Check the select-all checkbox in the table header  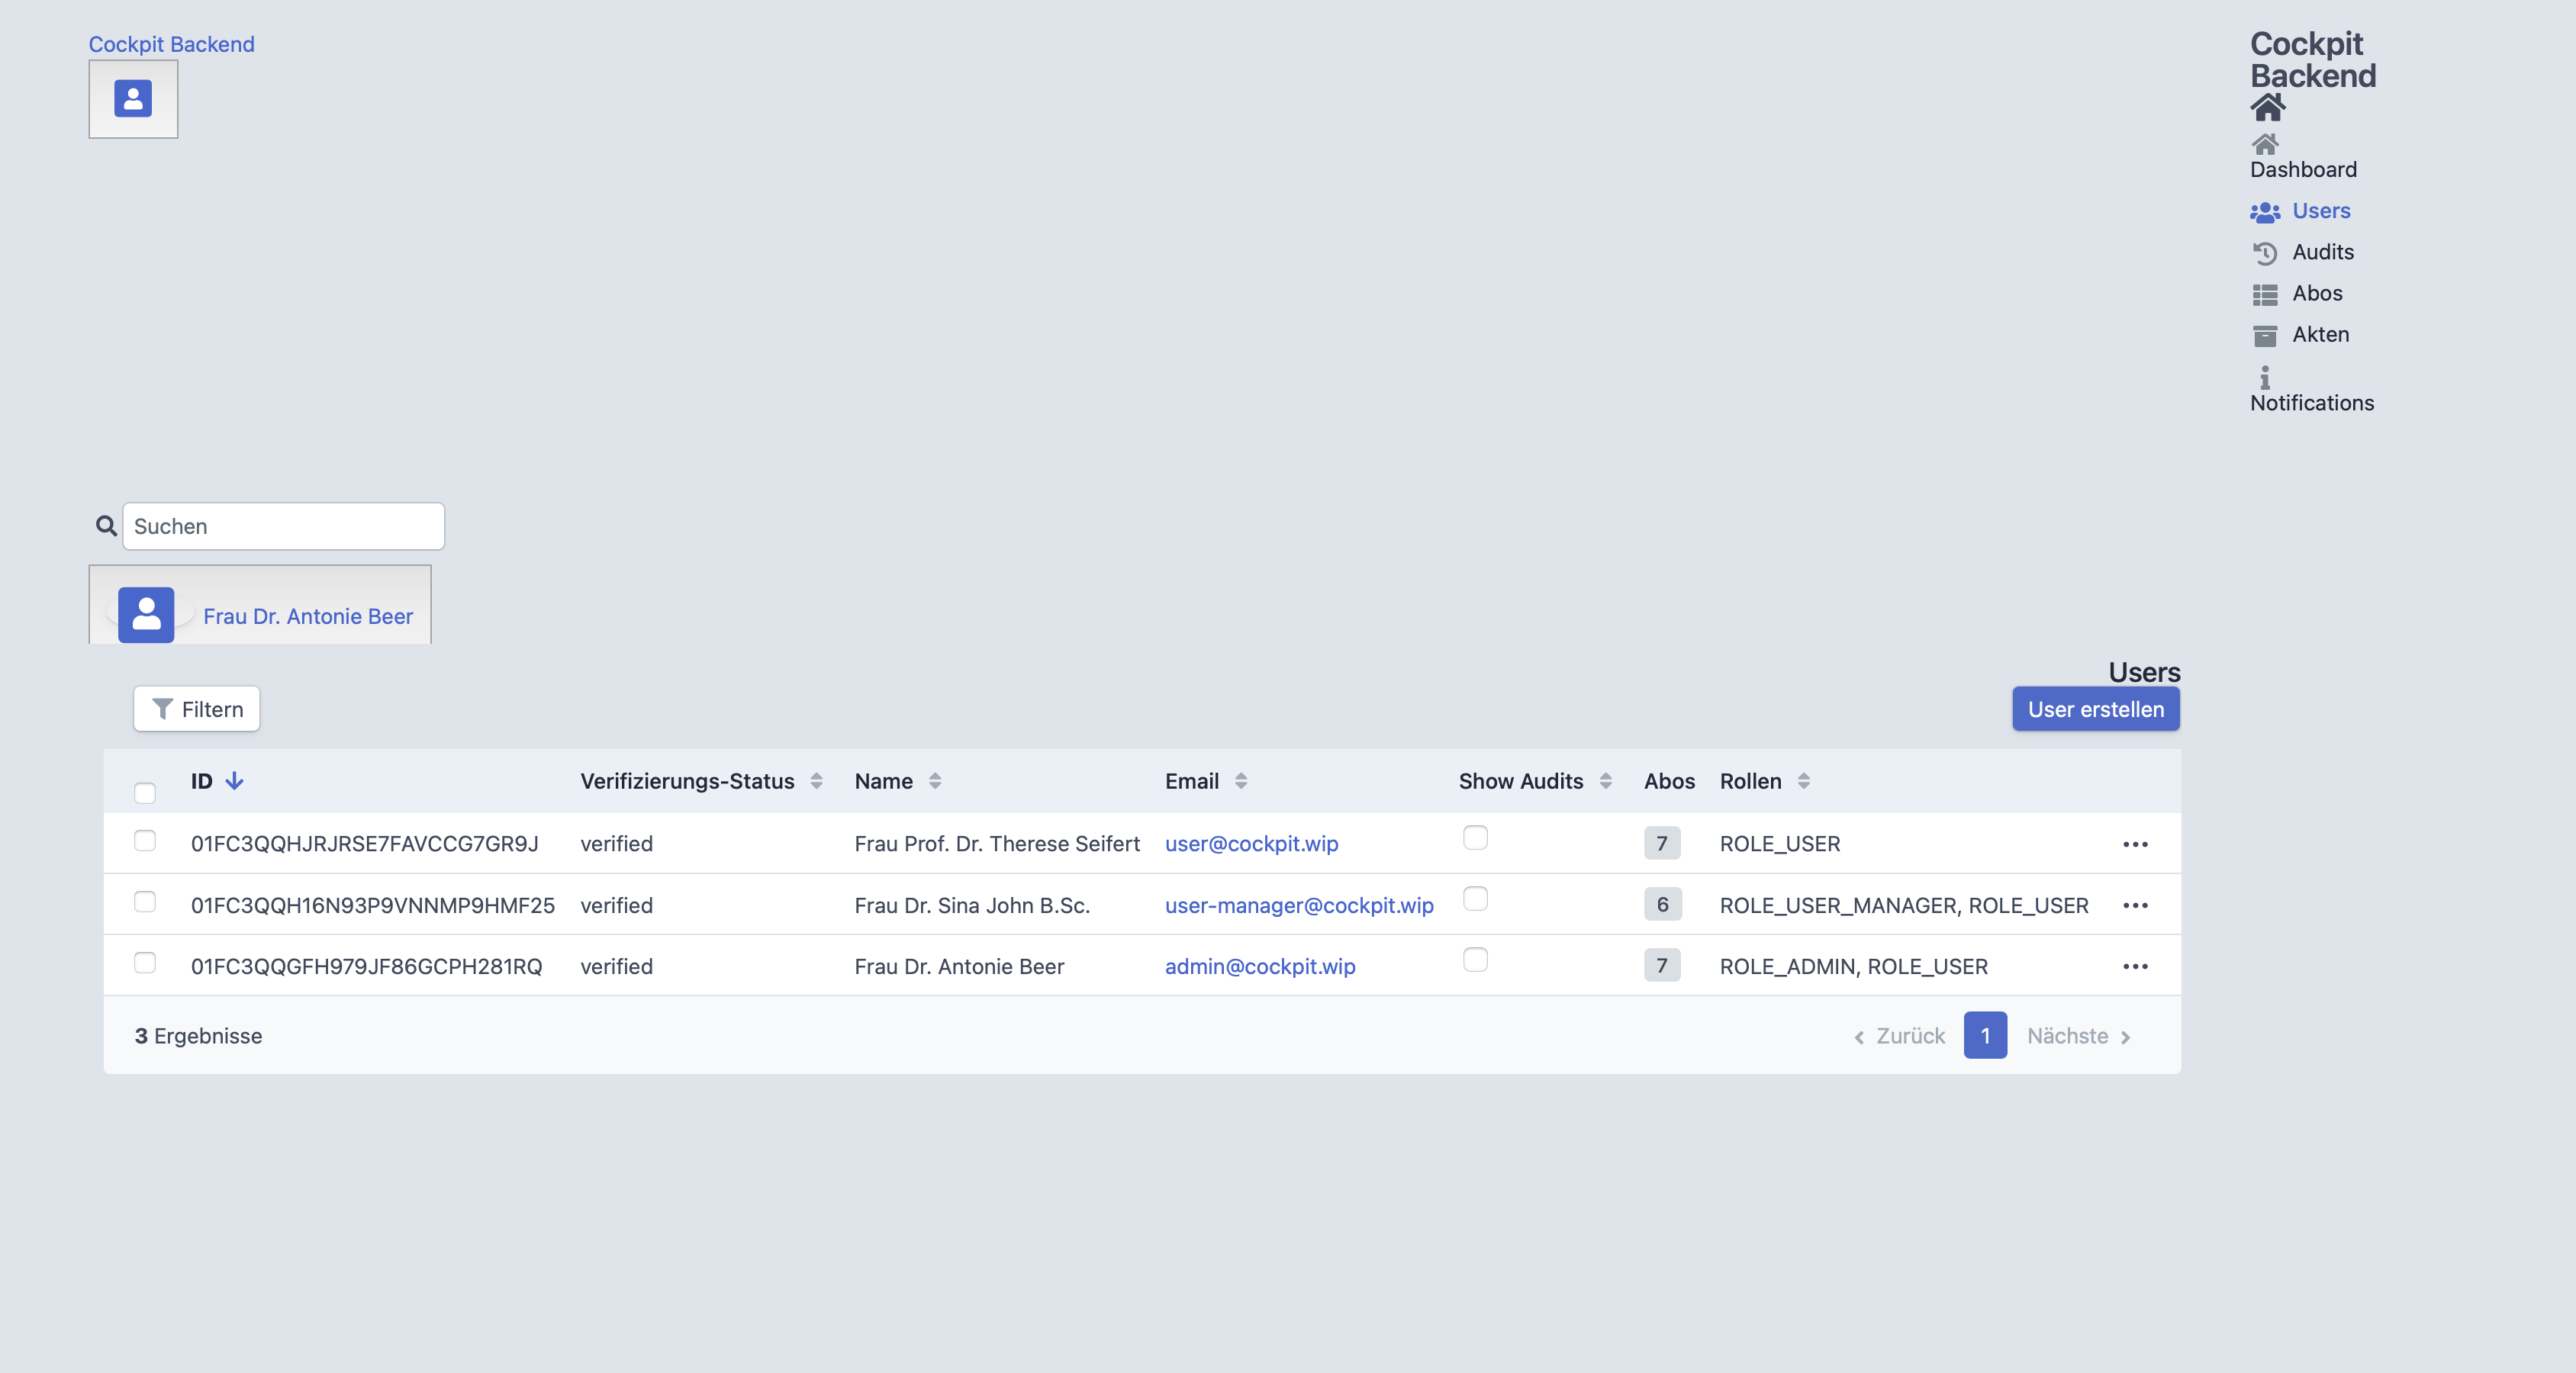(145, 792)
